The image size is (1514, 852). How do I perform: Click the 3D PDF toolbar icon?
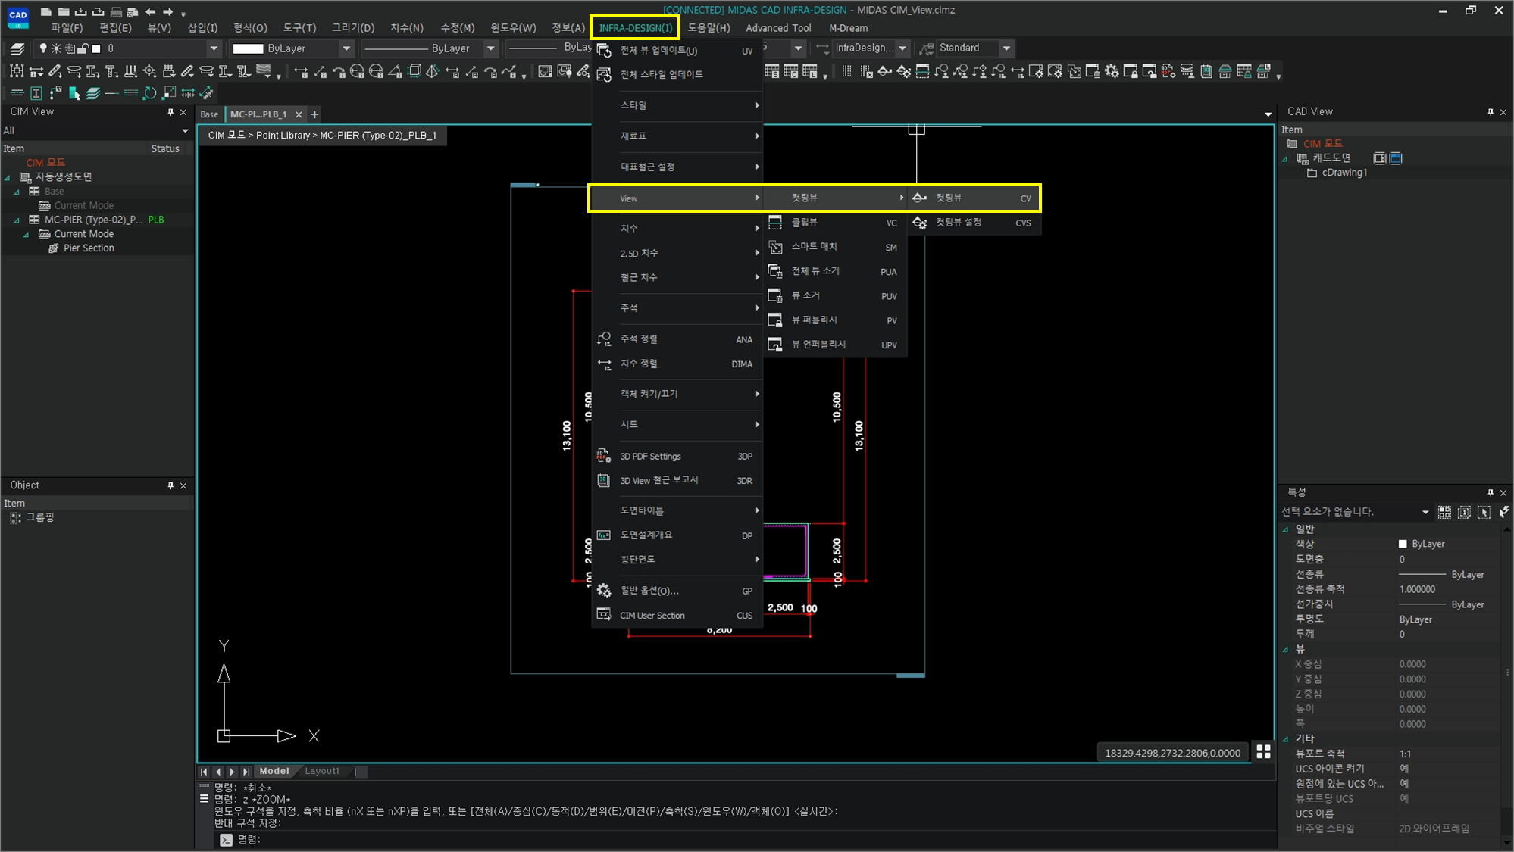pos(1168,72)
